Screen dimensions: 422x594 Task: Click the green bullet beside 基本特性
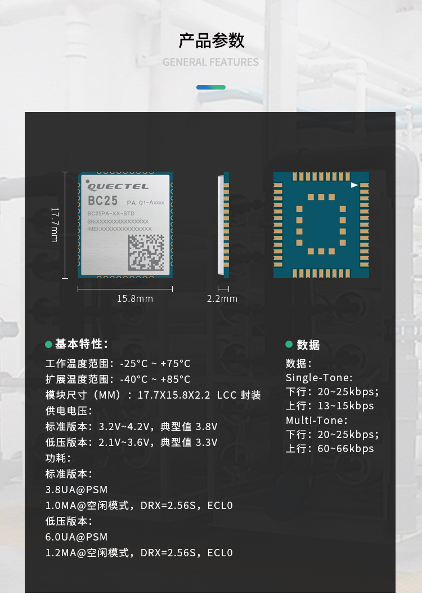(48, 345)
